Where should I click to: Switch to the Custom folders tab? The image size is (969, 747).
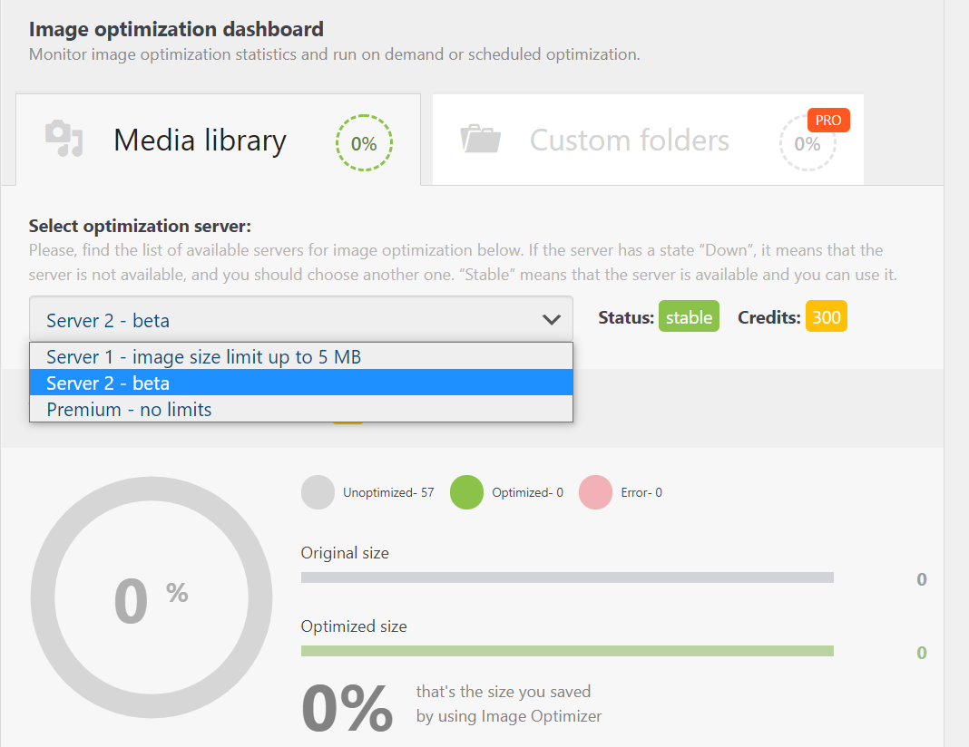click(x=629, y=141)
